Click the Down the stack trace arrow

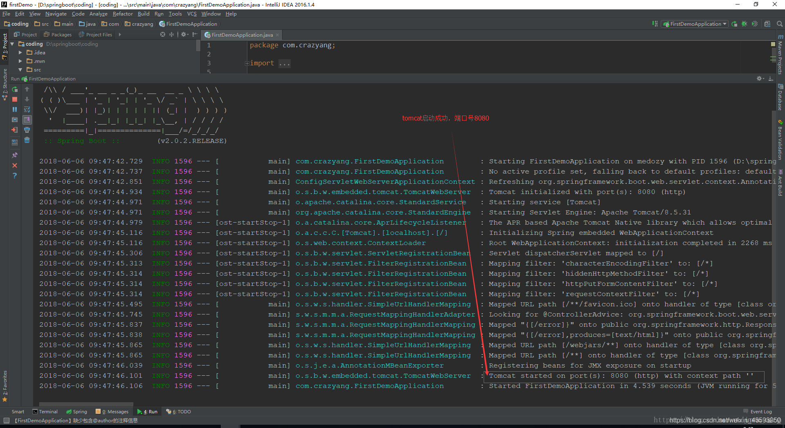point(27,99)
